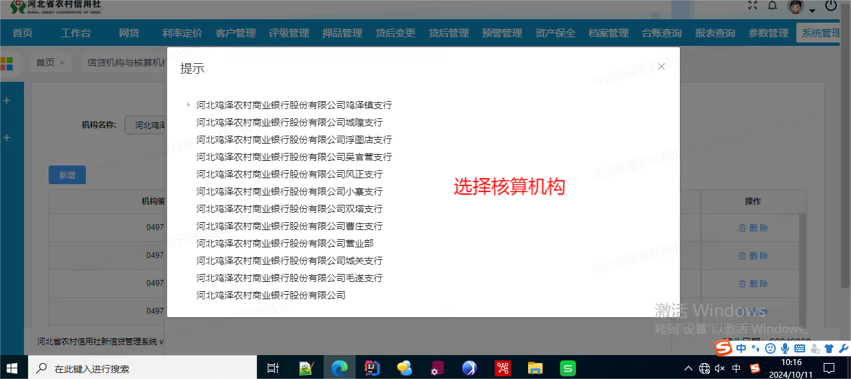Expand the 鸡泽镇支行 tree node arrow
Screen dimensions: 851x379
click(188, 105)
